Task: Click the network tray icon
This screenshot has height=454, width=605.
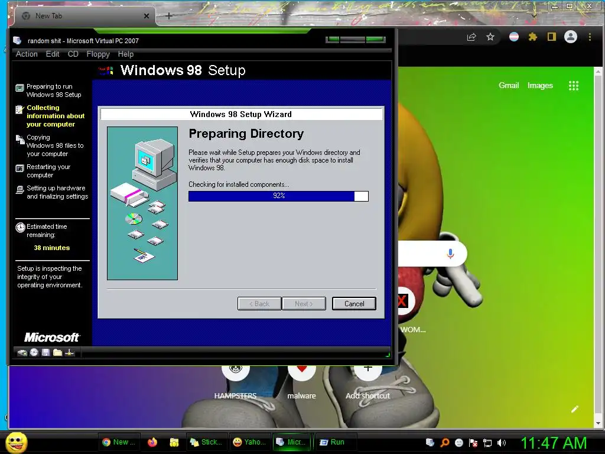Action: 487,443
